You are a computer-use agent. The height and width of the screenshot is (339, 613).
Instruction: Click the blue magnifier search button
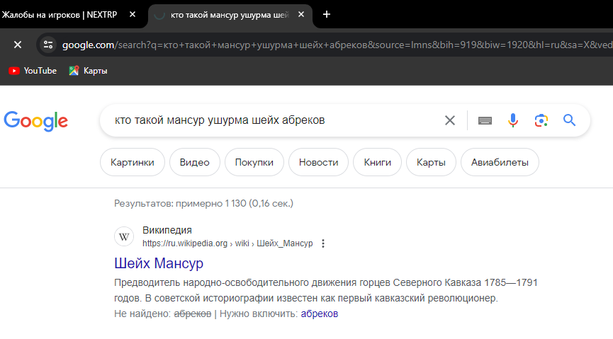[570, 120]
